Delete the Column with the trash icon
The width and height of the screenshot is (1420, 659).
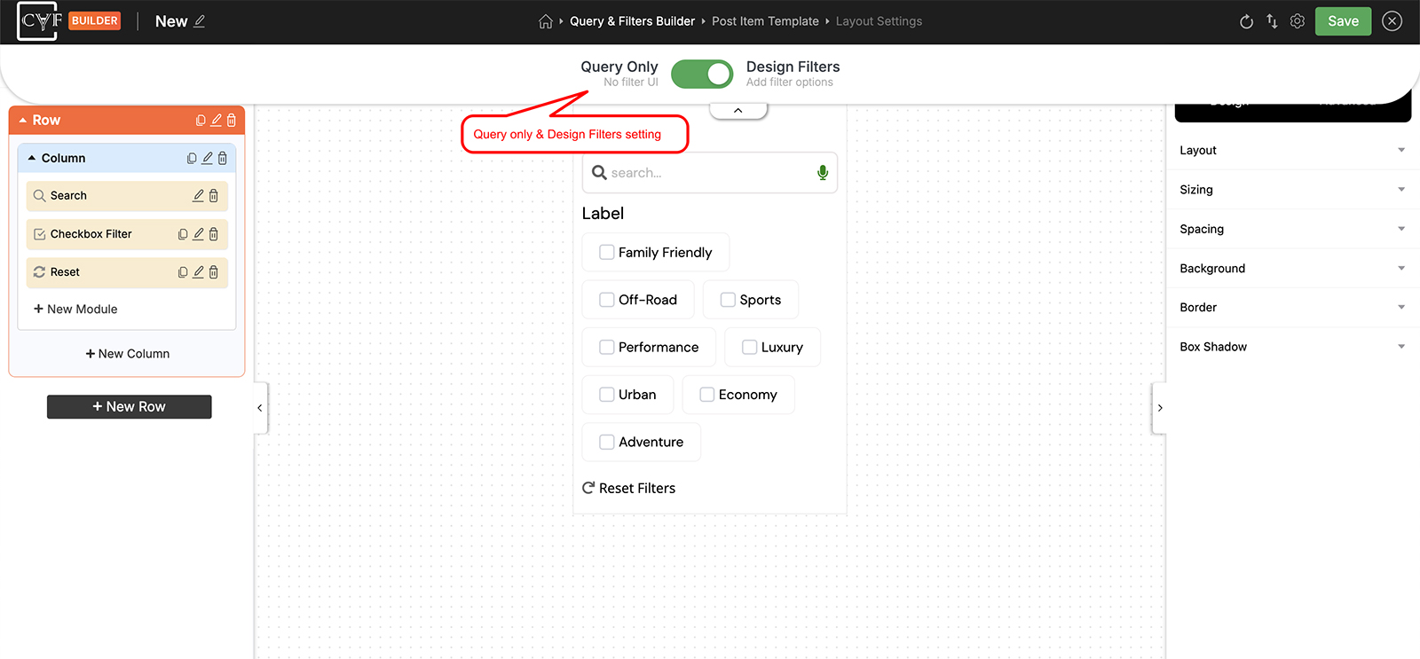point(223,158)
